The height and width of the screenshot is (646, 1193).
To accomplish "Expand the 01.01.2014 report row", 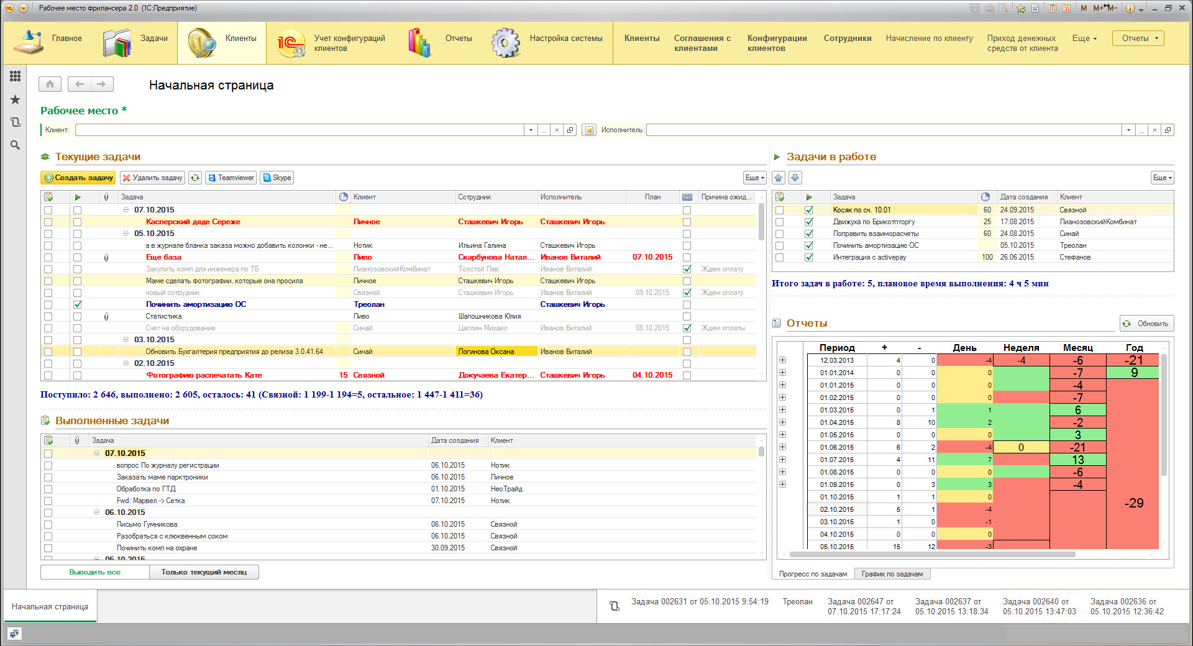I will tap(782, 373).
